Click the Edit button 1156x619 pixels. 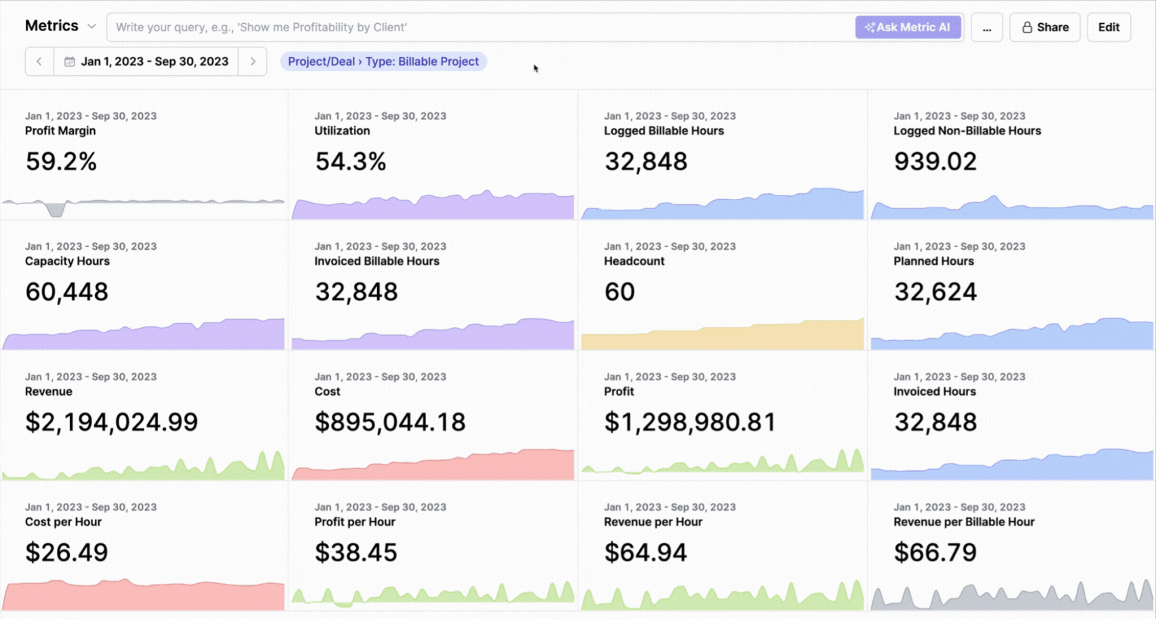1109,27
